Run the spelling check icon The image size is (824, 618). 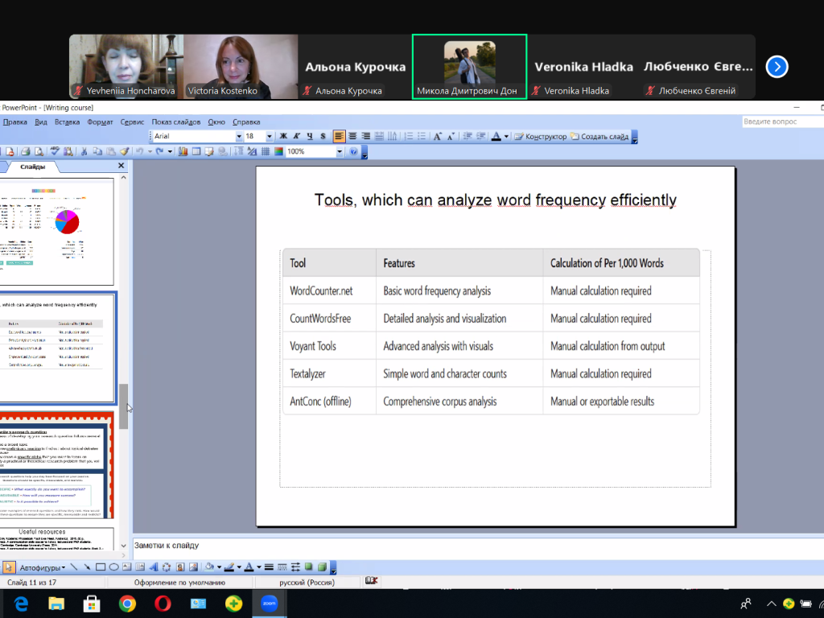[55, 152]
